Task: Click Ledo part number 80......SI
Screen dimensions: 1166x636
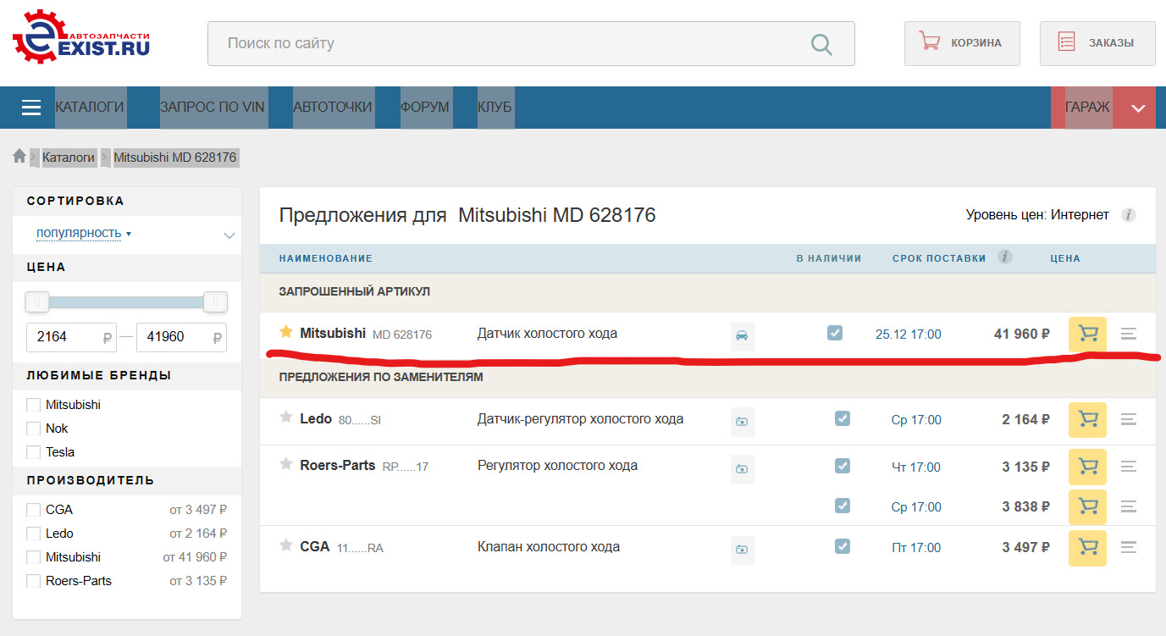Action: point(360,420)
